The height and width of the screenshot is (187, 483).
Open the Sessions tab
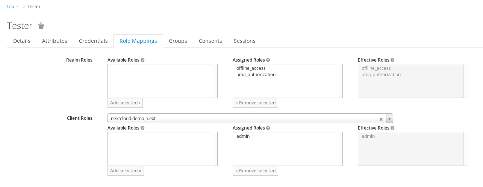pos(244,41)
